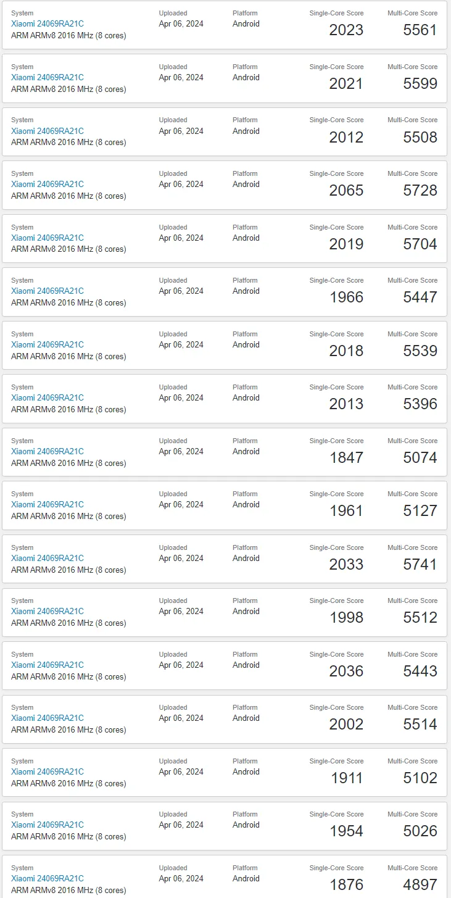Click the single-core score value 2065

pos(346,191)
